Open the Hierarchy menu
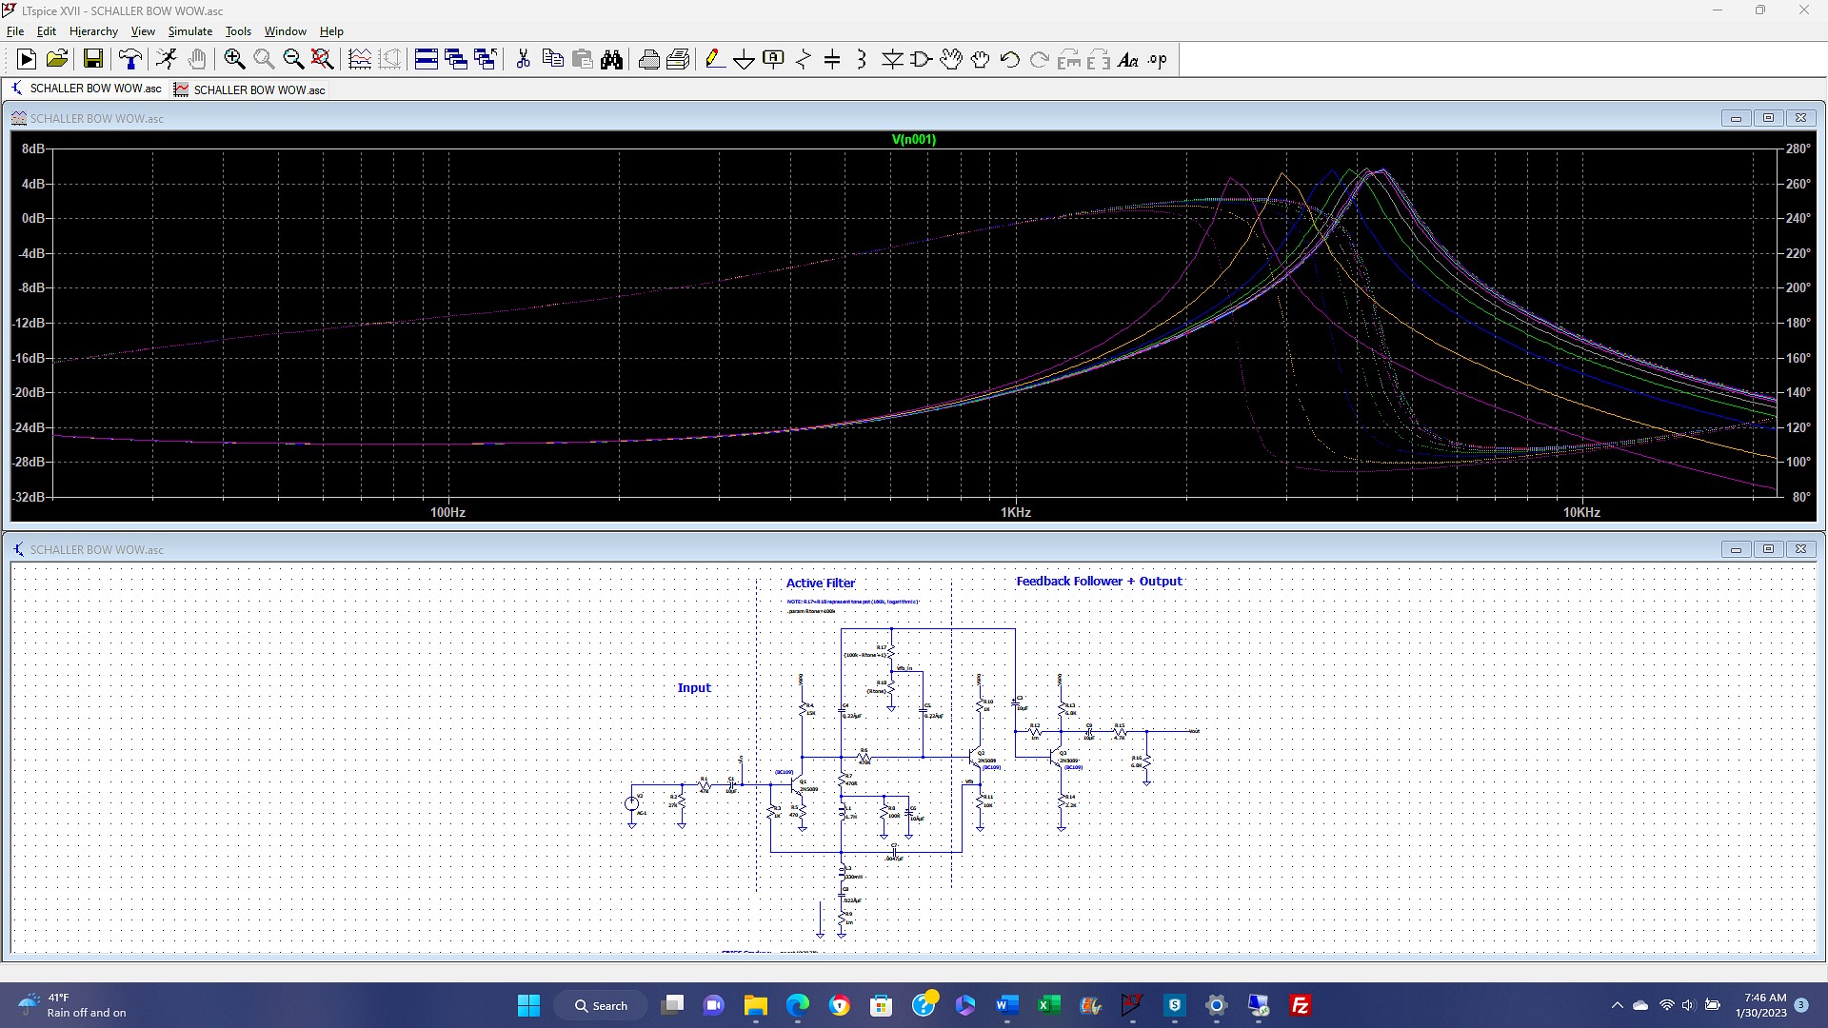 93,31
